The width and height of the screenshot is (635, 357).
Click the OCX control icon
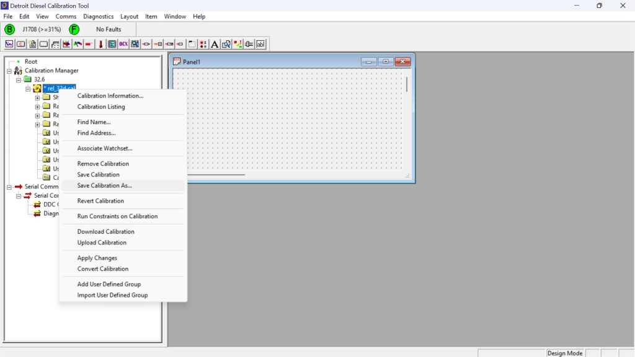123,44
